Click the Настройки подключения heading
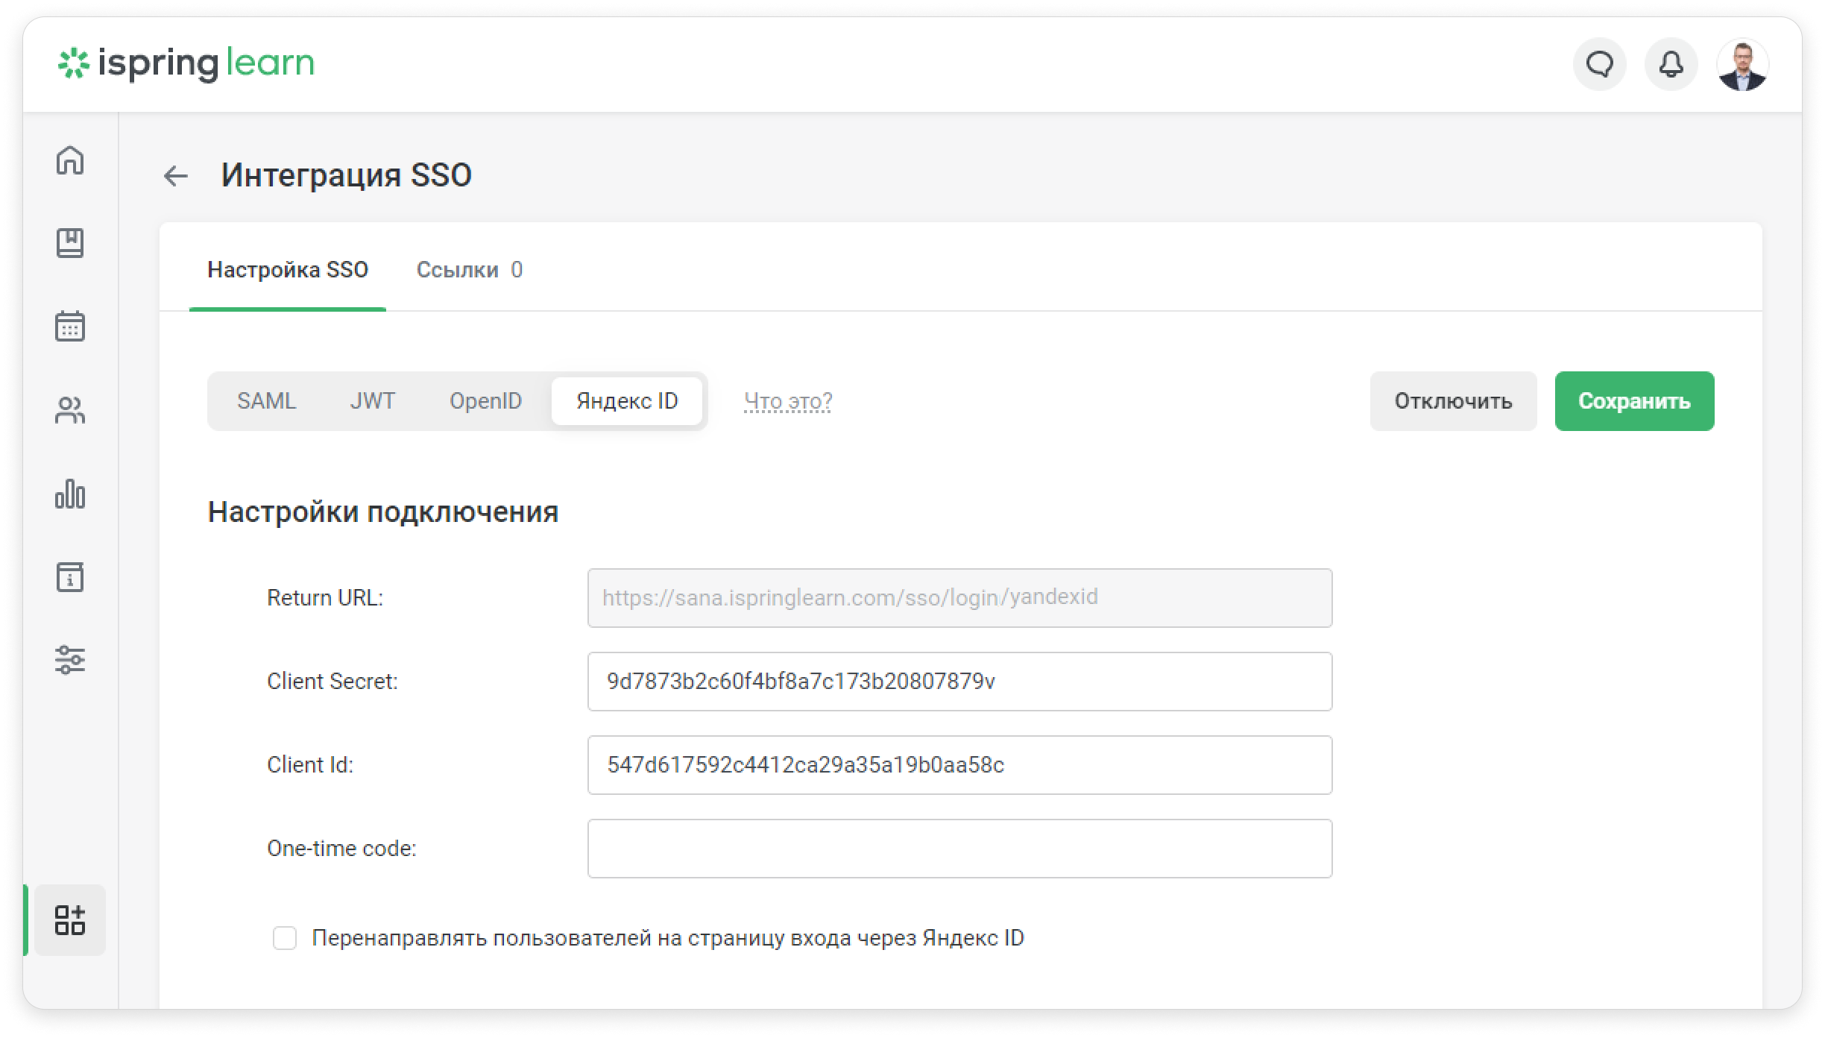Screen dimensions: 1825x1038 pyautogui.click(x=383, y=512)
